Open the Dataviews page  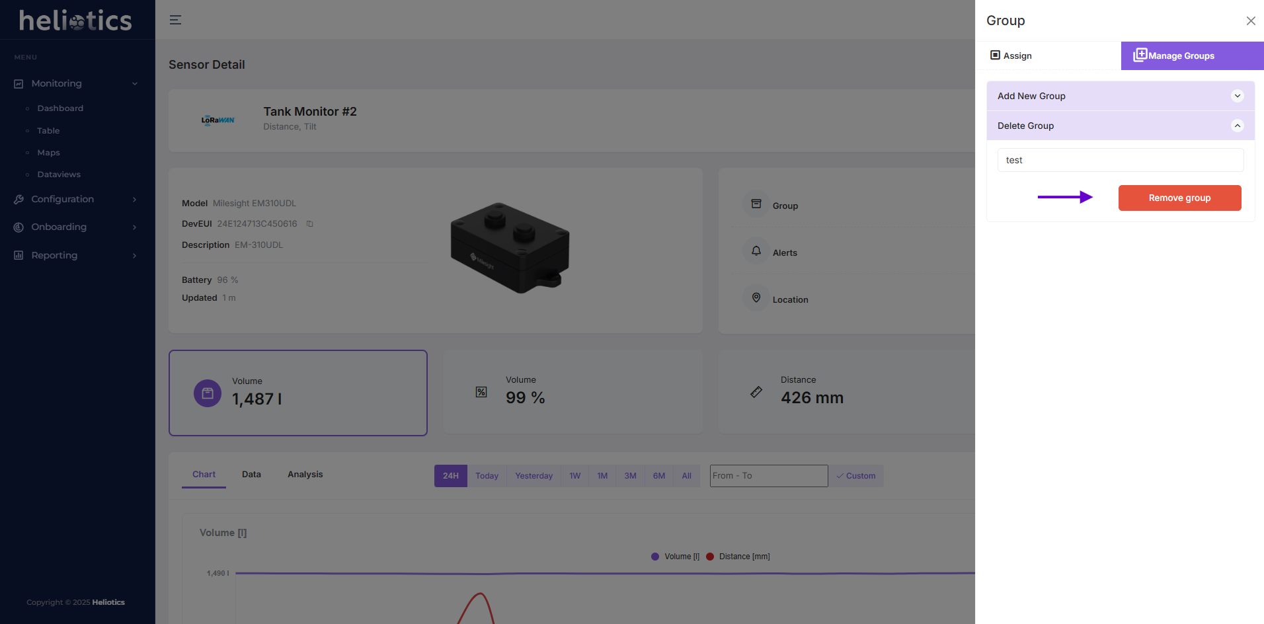59,175
